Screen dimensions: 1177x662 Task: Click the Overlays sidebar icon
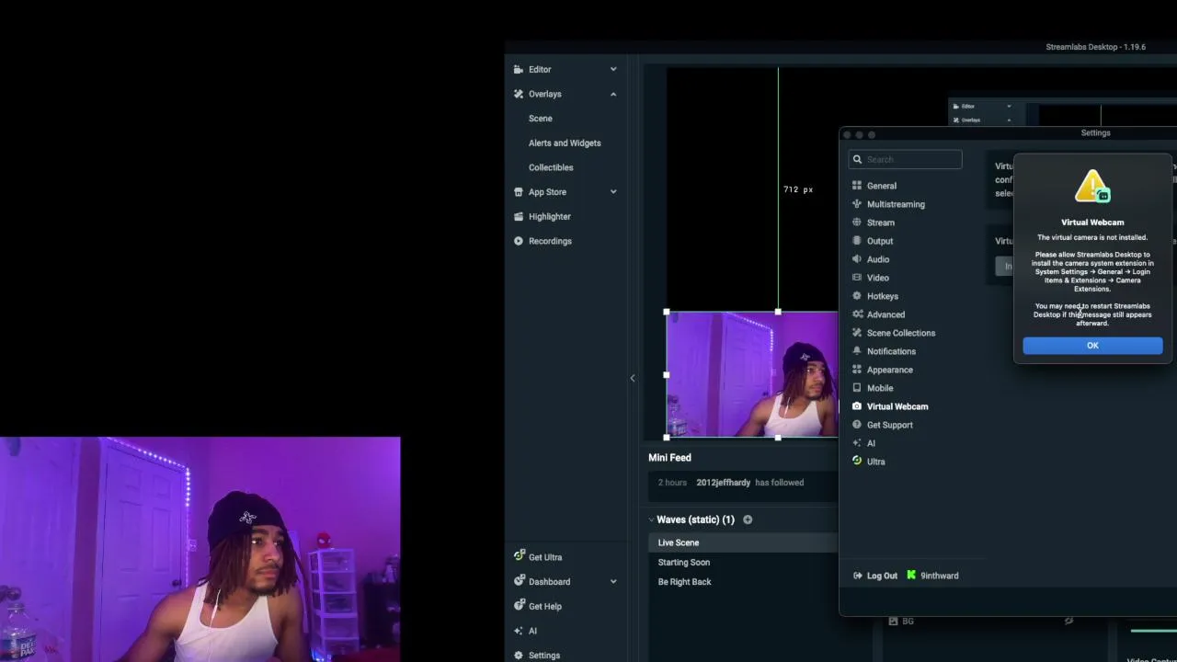click(x=519, y=94)
